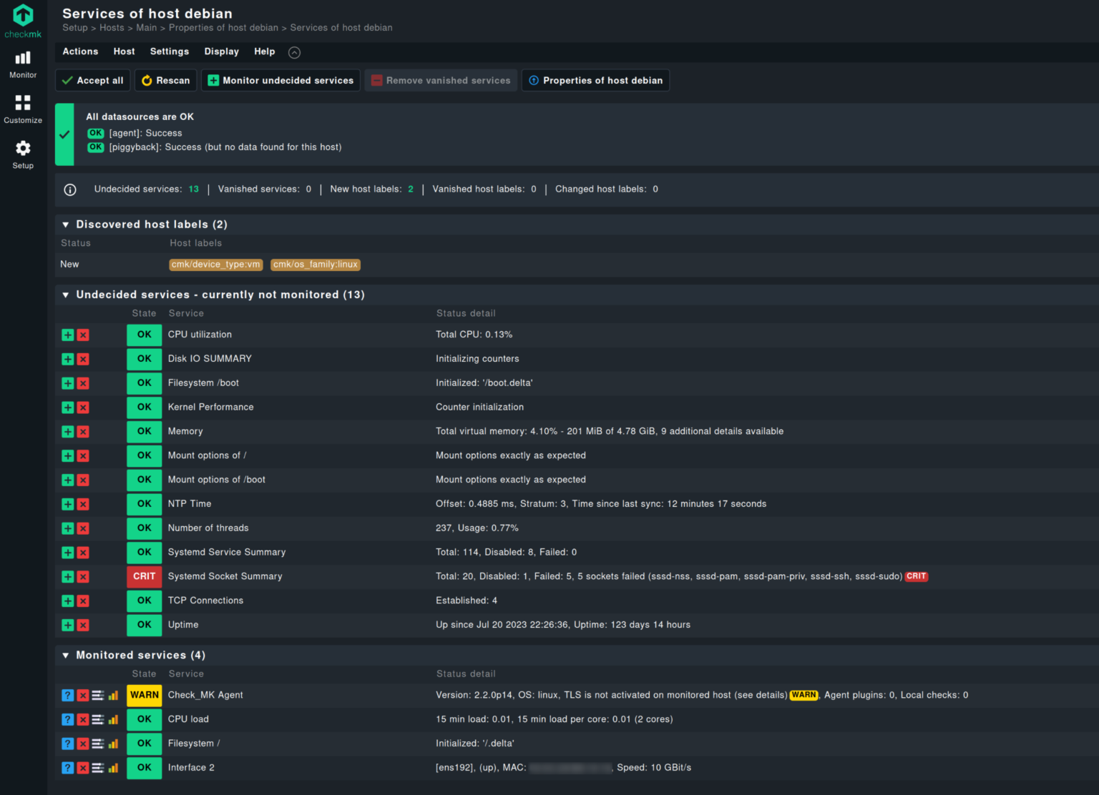
Task: Open the Setup gear in sidebar
Action: 23,154
